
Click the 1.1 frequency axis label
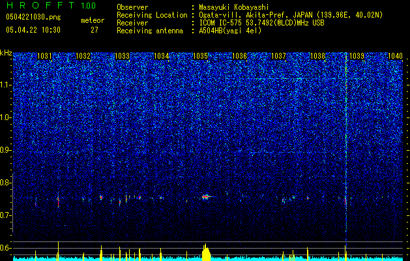click(5, 85)
